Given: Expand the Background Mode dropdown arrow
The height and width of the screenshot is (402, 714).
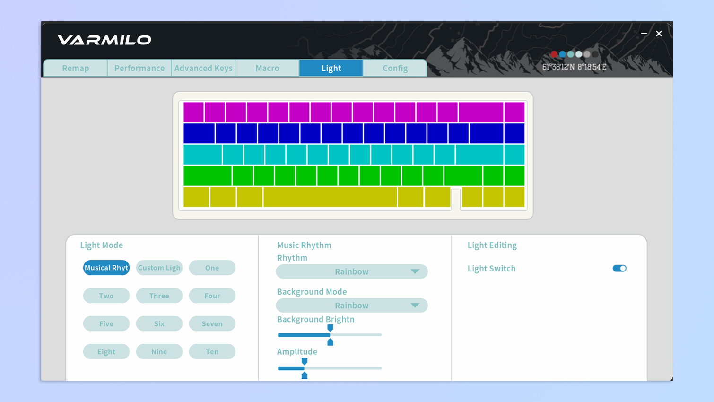Looking at the screenshot, I should pos(415,306).
